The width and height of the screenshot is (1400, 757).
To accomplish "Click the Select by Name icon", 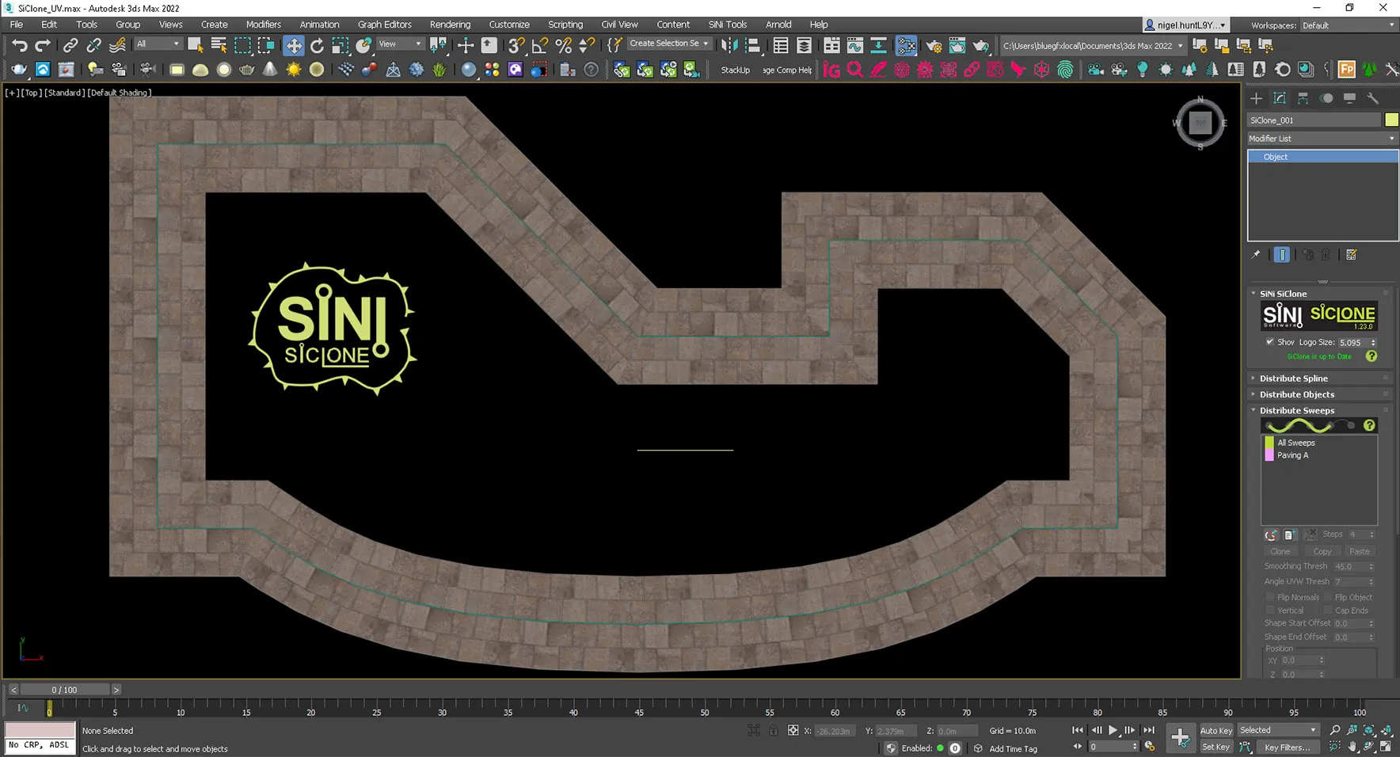I will (219, 45).
